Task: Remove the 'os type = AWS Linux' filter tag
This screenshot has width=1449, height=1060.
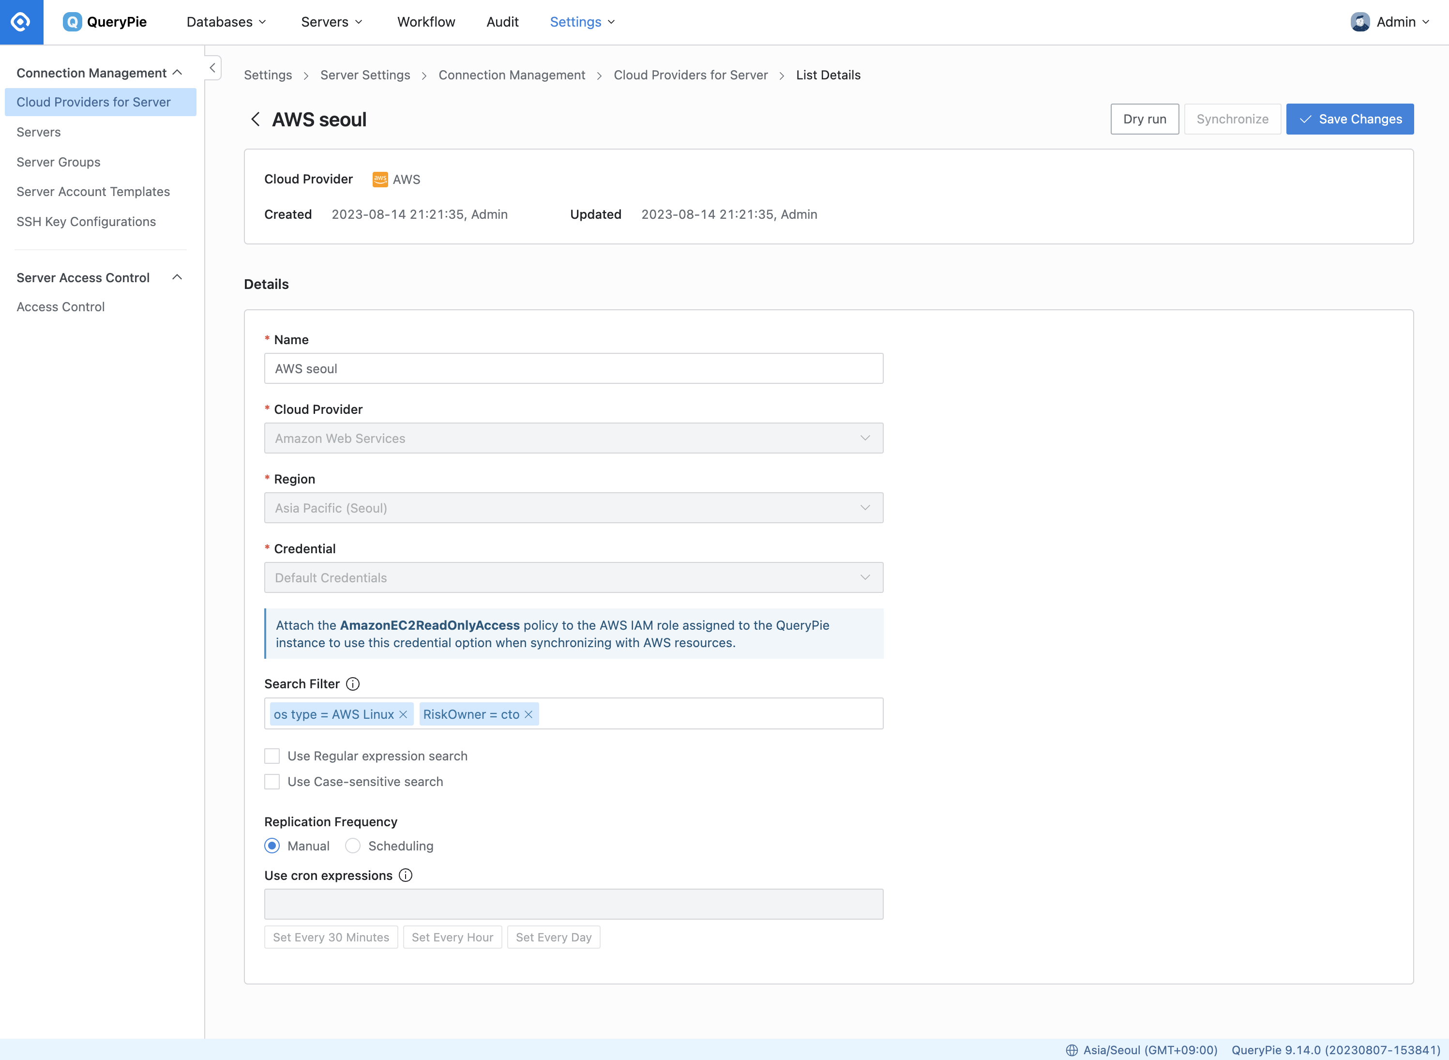Action: click(x=403, y=715)
